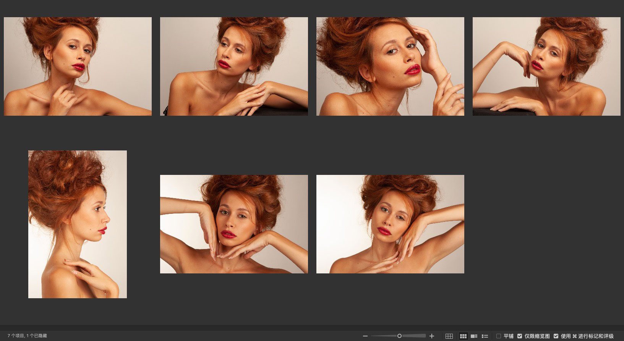Image resolution: width=624 pixels, height=341 pixels.
Task: Toggle 使用 ⌘ 进行标记和评级 checkbox
Action: click(x=556, y=336)
